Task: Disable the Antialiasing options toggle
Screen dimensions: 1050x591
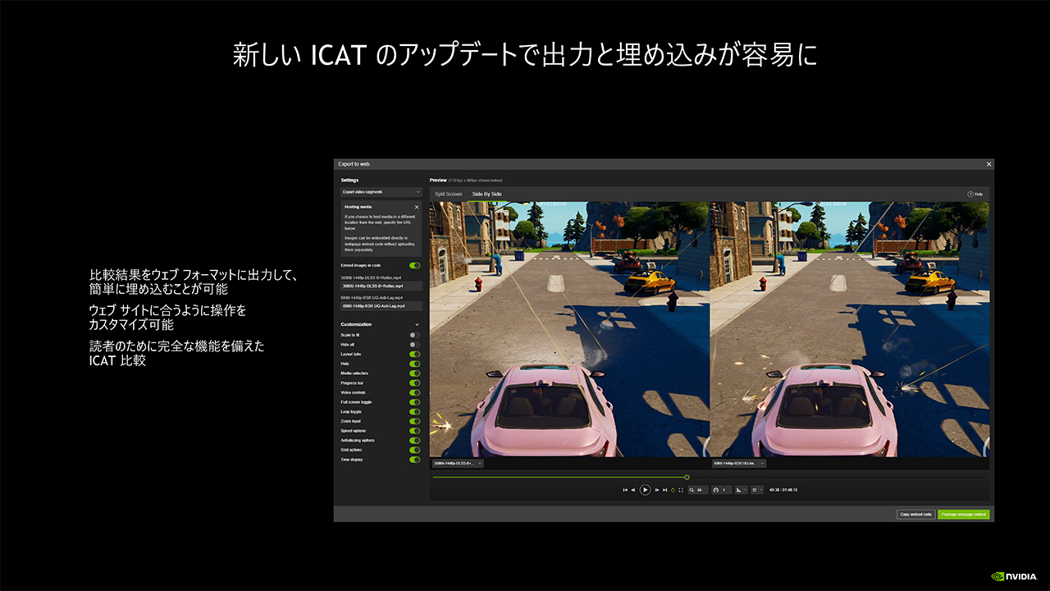Action: (415, 440)
